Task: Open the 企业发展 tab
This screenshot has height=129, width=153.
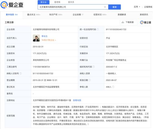Action: click(78, 15)
